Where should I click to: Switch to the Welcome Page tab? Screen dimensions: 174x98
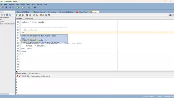(82, 12)
